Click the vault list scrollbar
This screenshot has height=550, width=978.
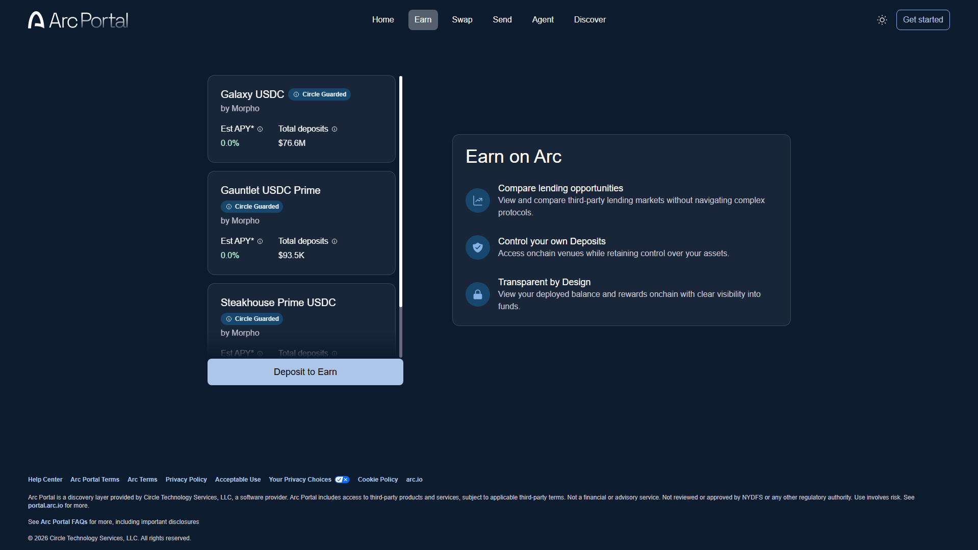(x=401, y=191)
